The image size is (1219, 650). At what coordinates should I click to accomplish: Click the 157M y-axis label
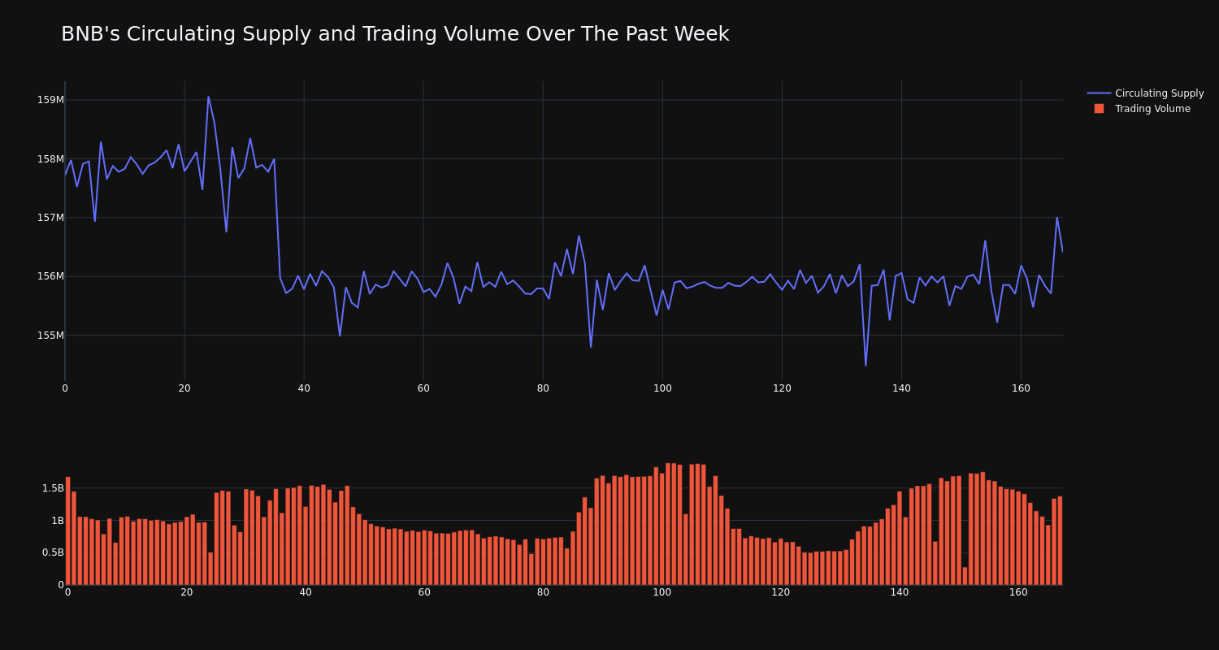pos(50,218)
